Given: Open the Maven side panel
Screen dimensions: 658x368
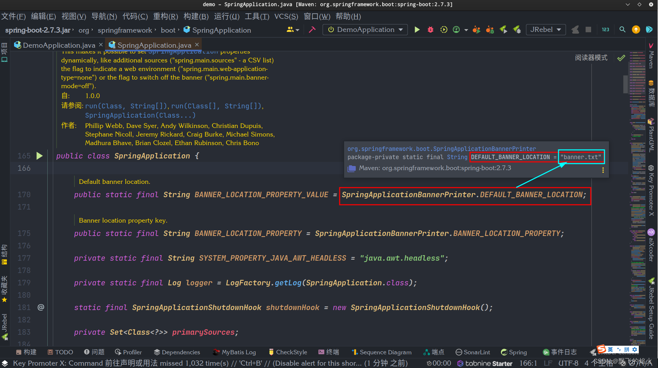Looking at the screenshot, I should 651,56.
